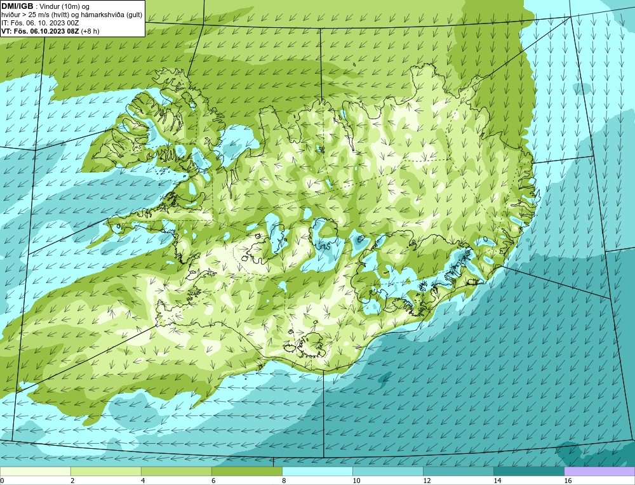Click the 6–8 m/s olive green legend swatch
The width and height of the screenshot is (635, 485).
click(x=246, y=471)
